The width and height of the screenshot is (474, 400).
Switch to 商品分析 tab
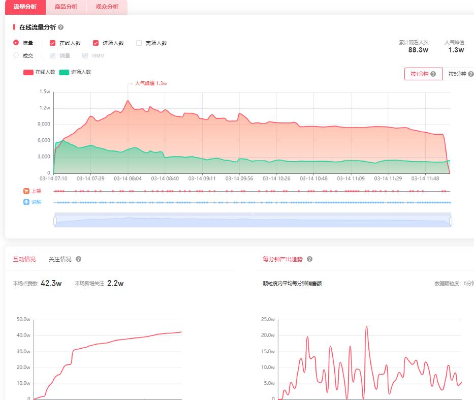pyautogui.click(x=66, y=7)
